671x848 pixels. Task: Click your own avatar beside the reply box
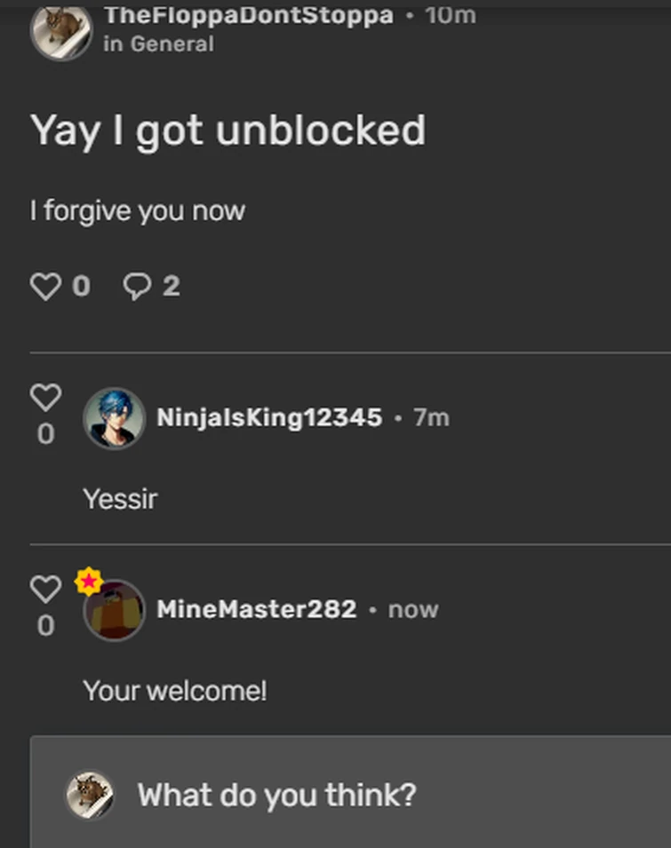[90, 794]
